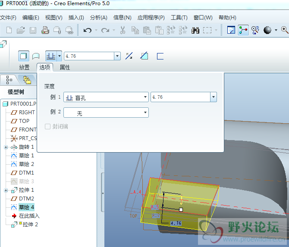
Task: Open the depth type dropdown arrow
Action: (60, 56)
